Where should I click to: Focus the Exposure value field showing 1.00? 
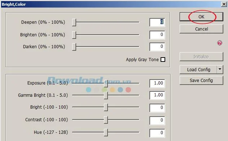(x=157, y=83)
